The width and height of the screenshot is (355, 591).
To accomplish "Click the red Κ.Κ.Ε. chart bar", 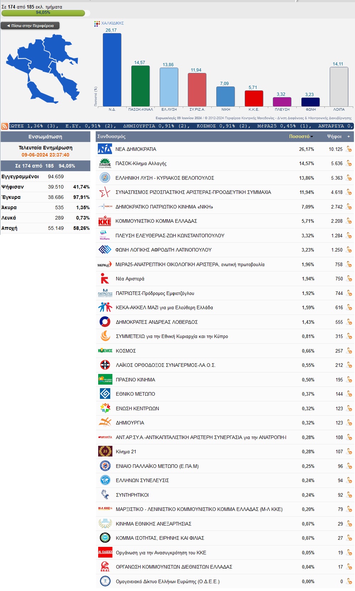I will tap(254, 98).
